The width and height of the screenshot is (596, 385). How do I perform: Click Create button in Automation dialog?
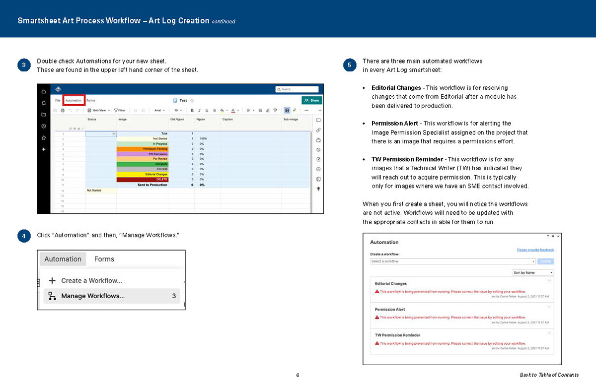[546, 261]
